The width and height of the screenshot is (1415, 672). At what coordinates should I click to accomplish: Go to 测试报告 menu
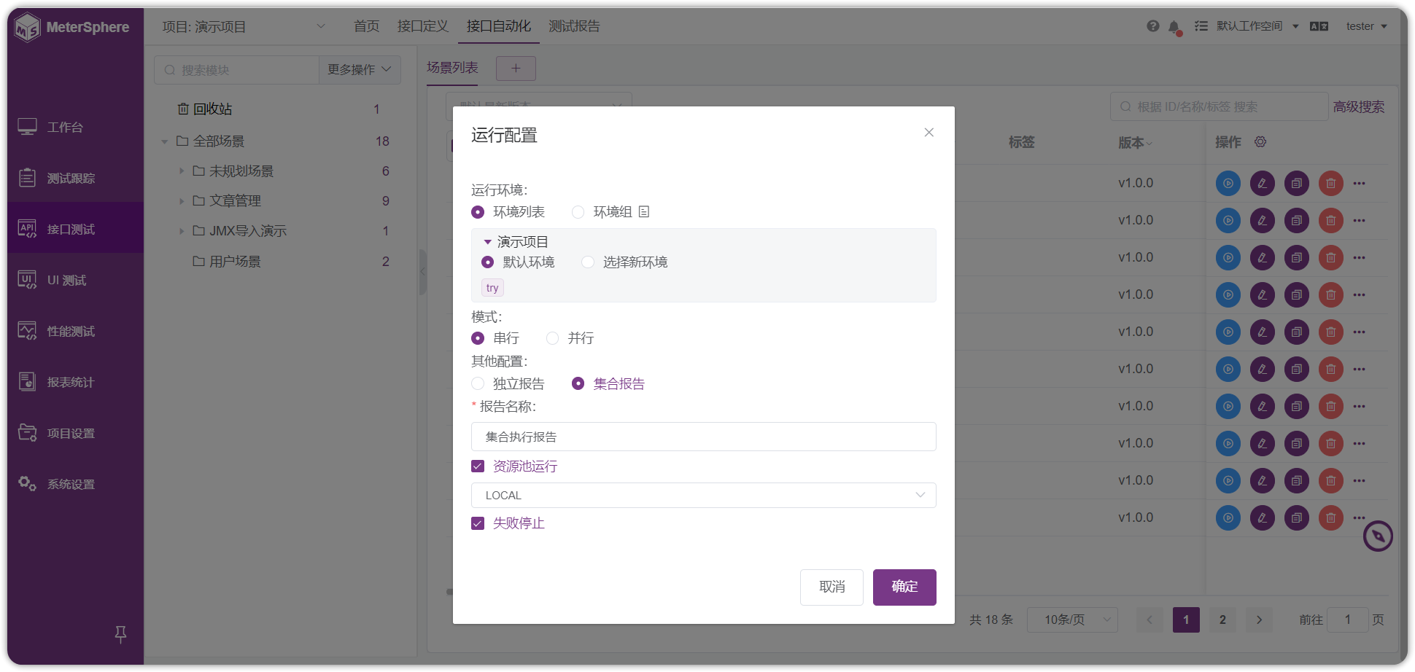click(574, 27)
